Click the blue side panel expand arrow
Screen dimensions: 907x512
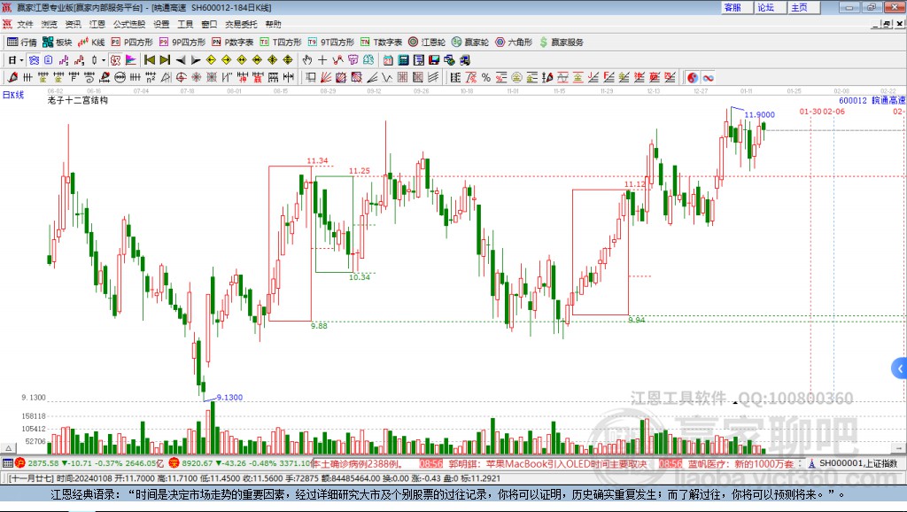900,368
